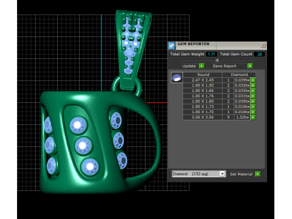Click the green arrow next to Update
292x219 pixels.
tap(201, 66)
